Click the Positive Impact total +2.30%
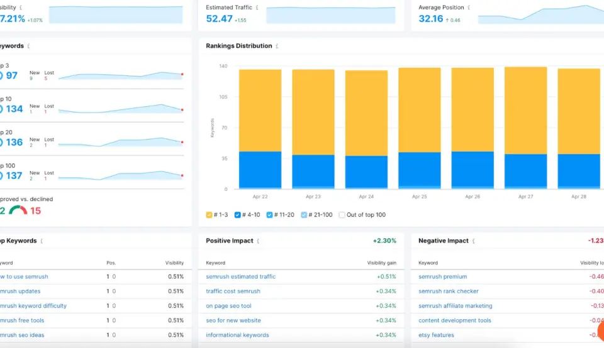Viewport: 604px width, 348px height. click(x=384, y=241)
